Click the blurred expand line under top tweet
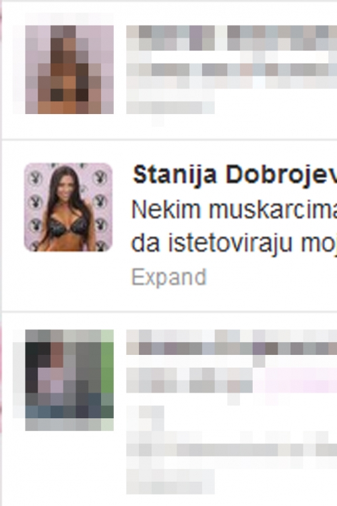This screenshot has width=337, height=506. point(171,107)
